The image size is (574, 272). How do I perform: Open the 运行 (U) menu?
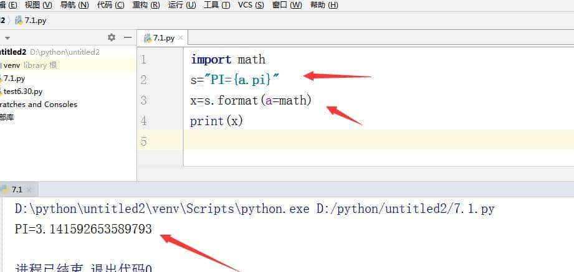(x=182, y=5)
